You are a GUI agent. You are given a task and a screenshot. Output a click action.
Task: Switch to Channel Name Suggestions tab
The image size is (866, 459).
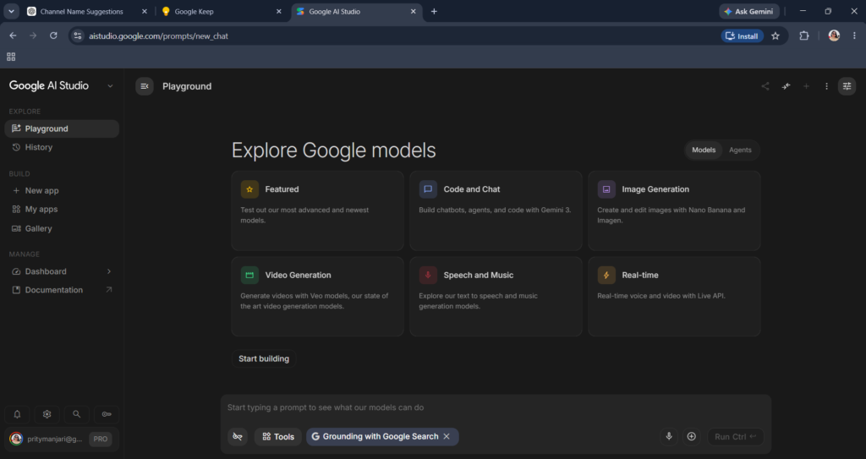click(87, 12)
